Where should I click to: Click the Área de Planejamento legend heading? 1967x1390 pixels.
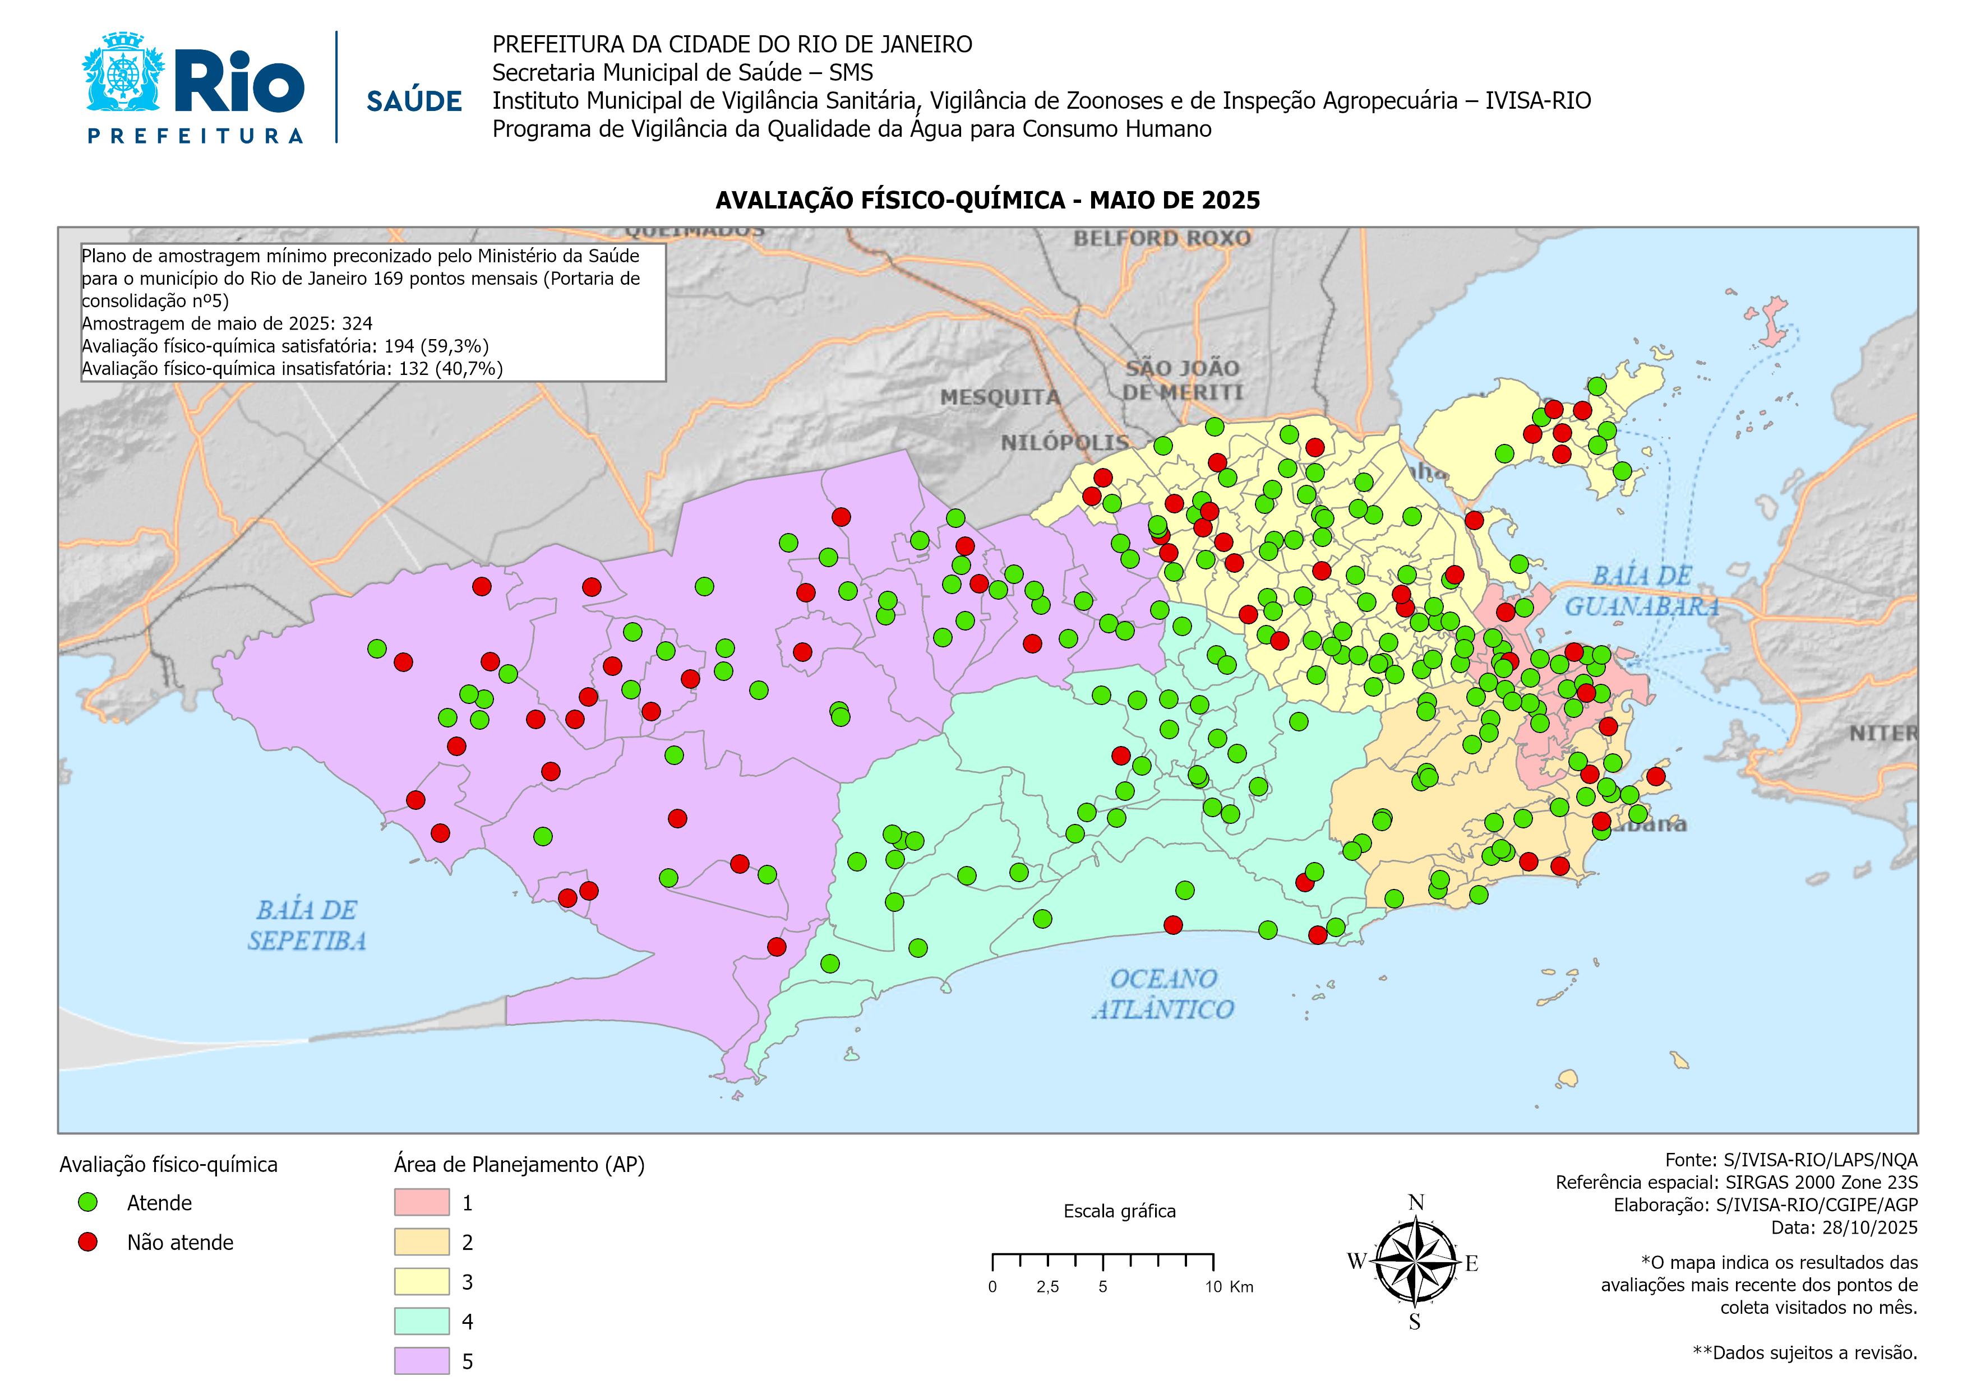point(519,1165)
